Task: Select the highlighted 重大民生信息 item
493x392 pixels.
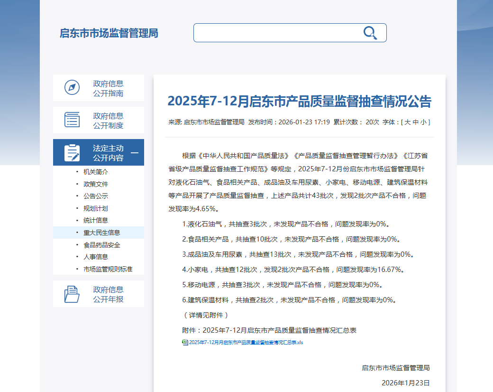Action: coord(101,233)
